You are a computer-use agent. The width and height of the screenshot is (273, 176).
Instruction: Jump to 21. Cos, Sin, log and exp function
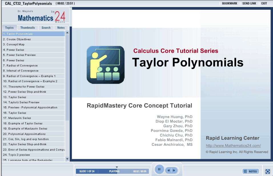(33, 139)
